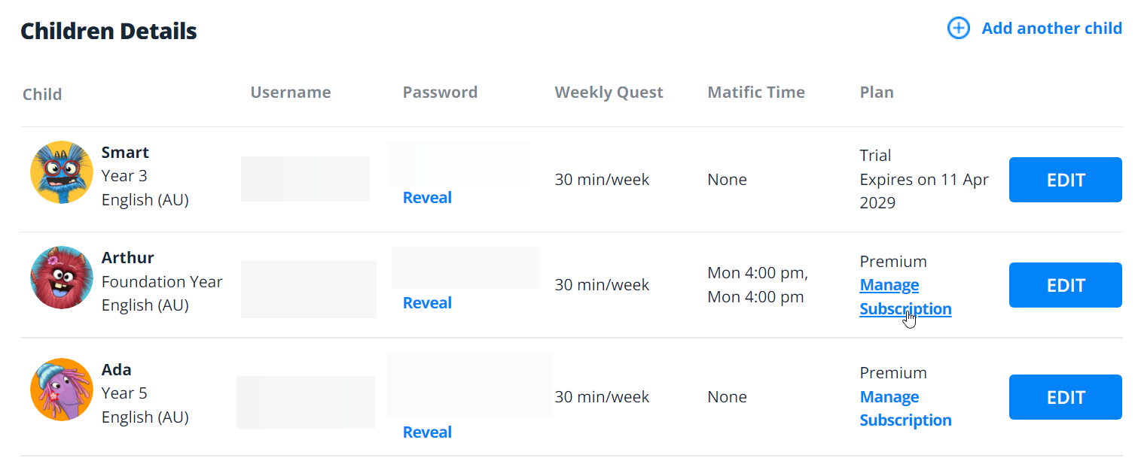Open Manage Subscription for Arthur
Screen dimensions: 1138x458
905,297
